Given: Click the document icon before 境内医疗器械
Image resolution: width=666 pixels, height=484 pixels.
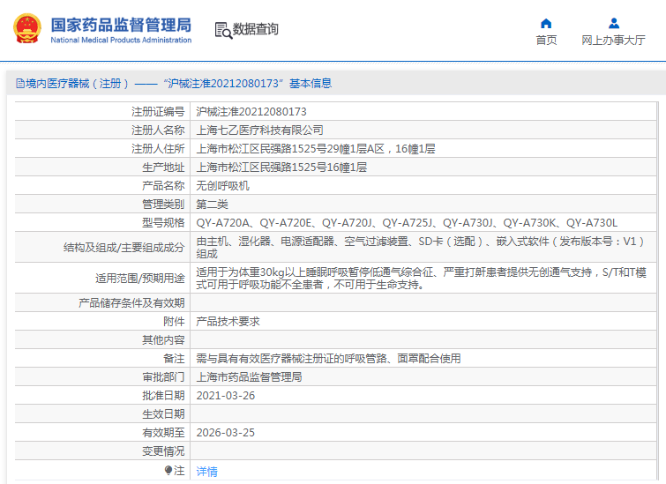Looking at the screenshot, I should (x=19, y=84).
